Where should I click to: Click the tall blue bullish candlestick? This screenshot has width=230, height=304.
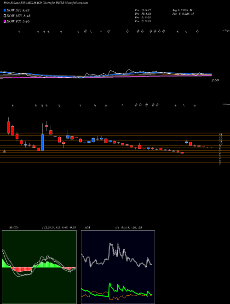coord(42,142)
